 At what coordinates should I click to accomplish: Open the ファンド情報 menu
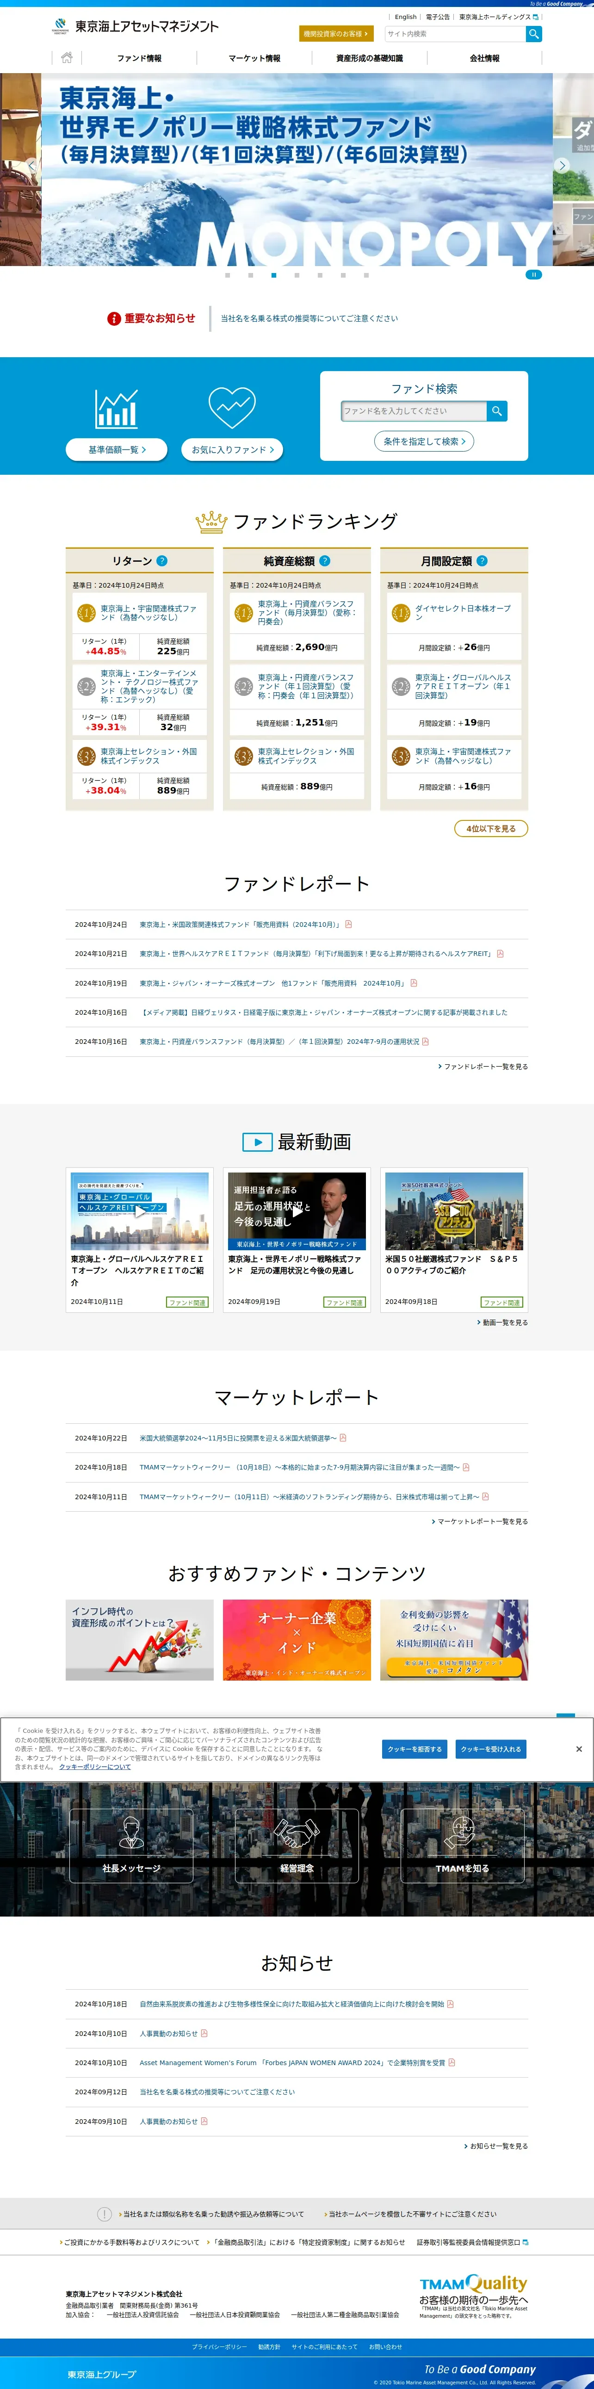pyautogui.click(x=139, y=58)
